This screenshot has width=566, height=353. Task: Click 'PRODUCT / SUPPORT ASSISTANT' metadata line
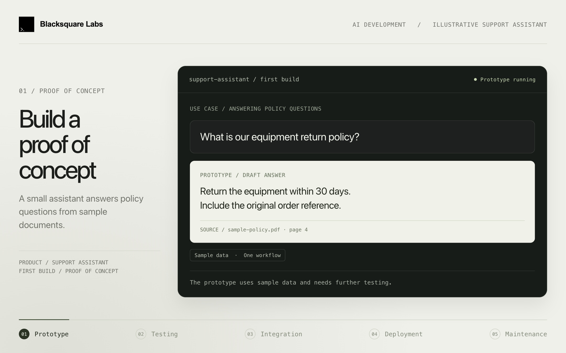[x=64, y=262]
